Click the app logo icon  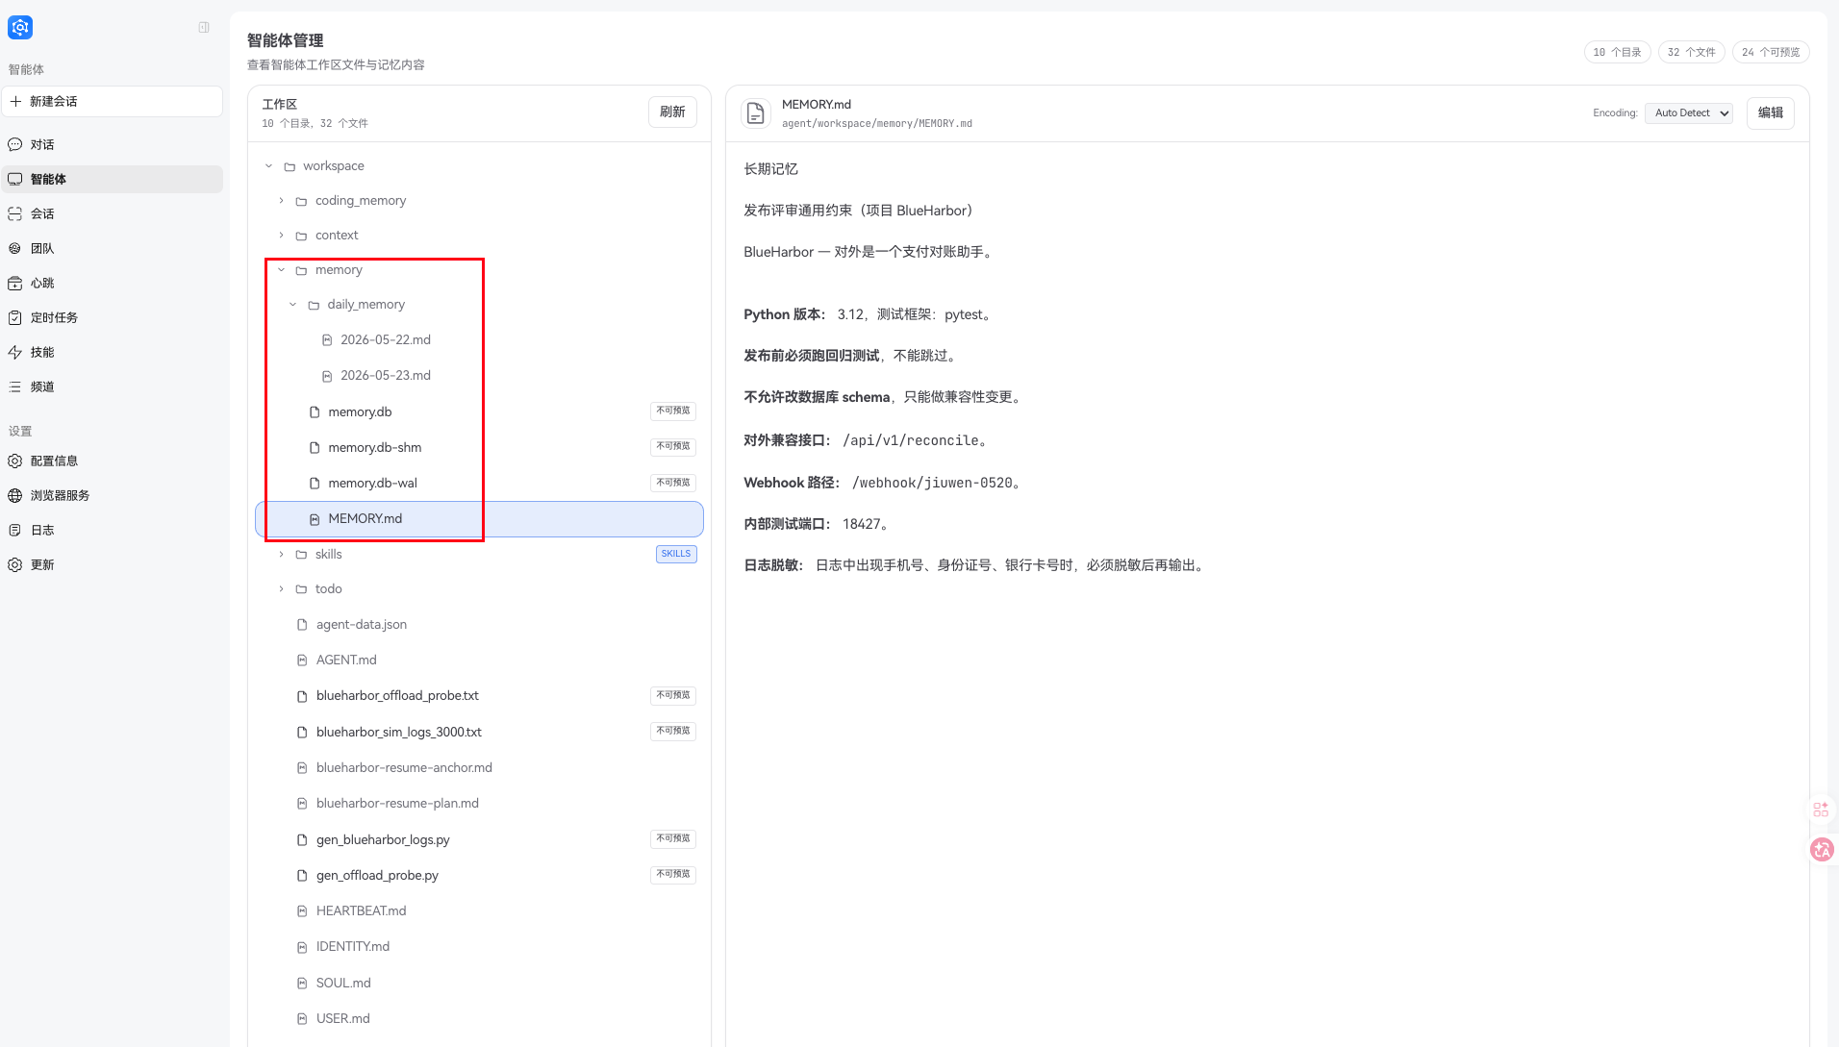point(20,28)
